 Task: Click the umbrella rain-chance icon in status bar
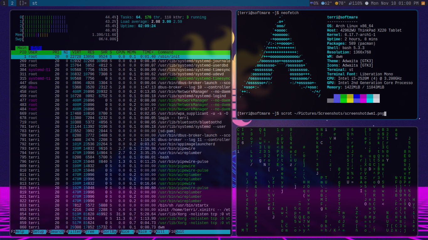[x=311, y=3]
